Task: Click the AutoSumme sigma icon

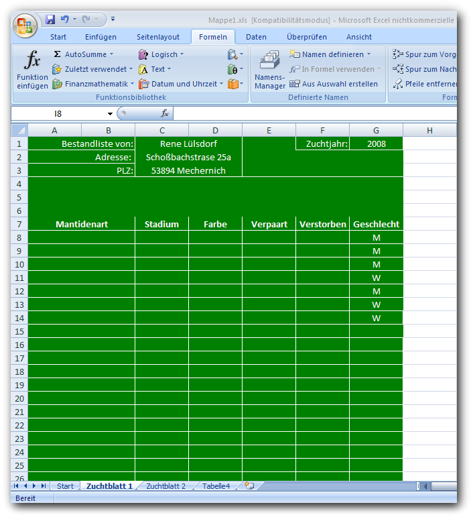Action: 57,54
